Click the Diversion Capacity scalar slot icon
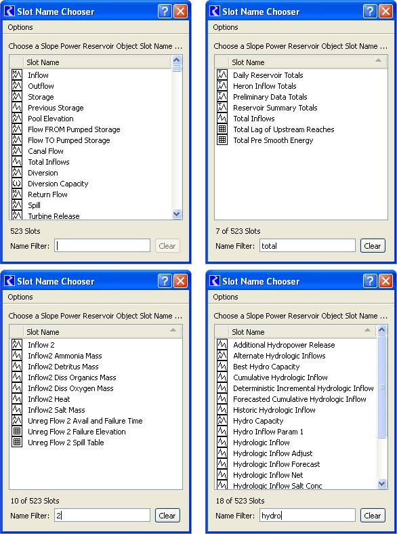397x534 pixels. [x=17, y=184]
